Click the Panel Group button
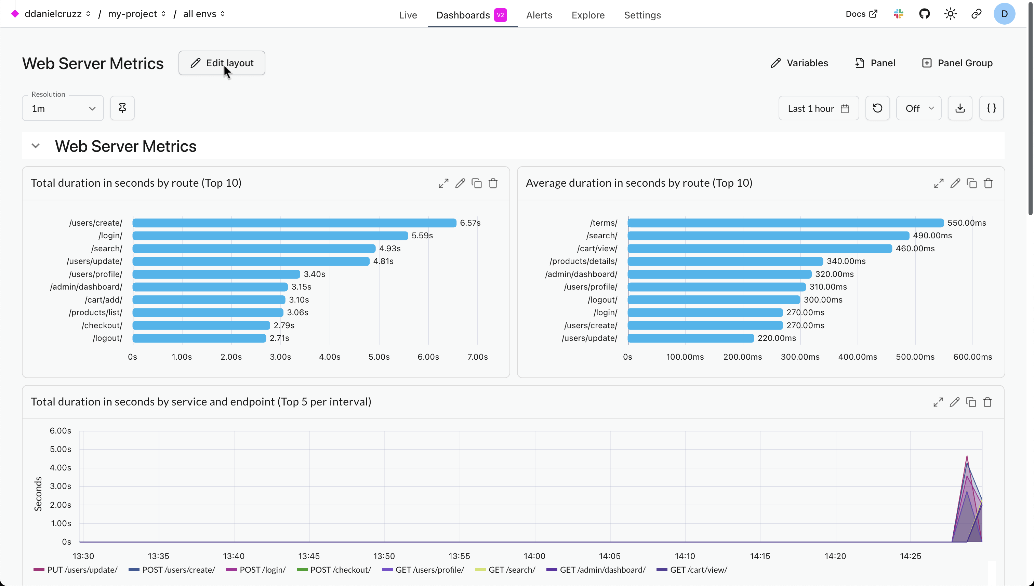 pyautogui.click(x=957, y=63)
